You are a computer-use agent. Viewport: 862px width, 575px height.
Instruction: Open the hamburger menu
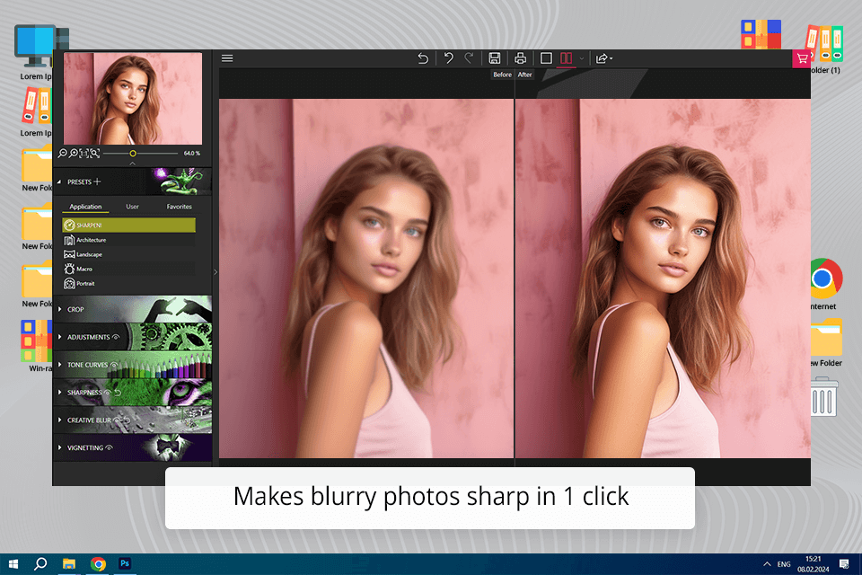pos(227,58)
